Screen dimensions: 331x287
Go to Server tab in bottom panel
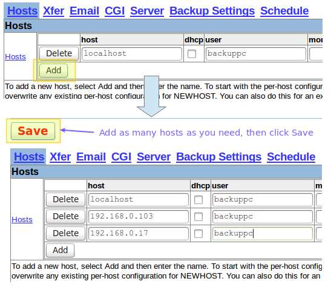[154, 157]
